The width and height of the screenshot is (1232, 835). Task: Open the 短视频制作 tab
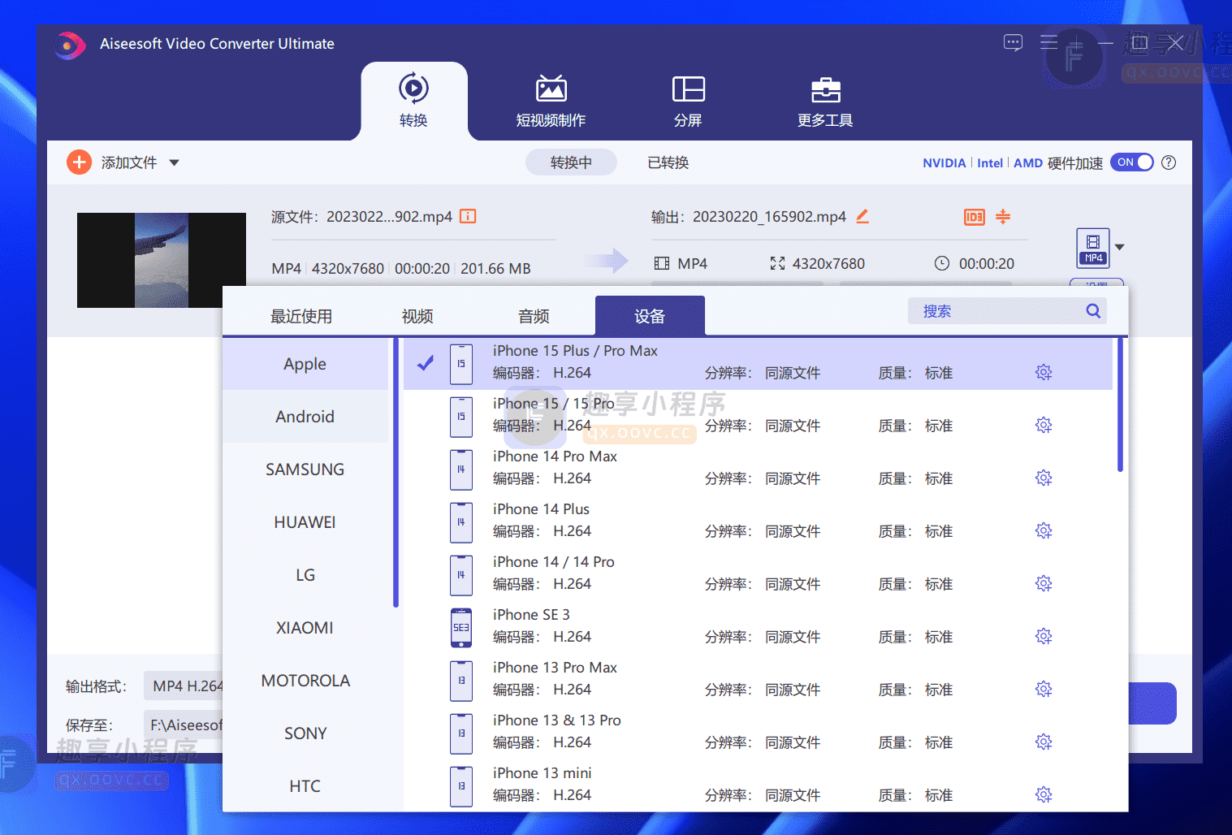tap(551, 101)
